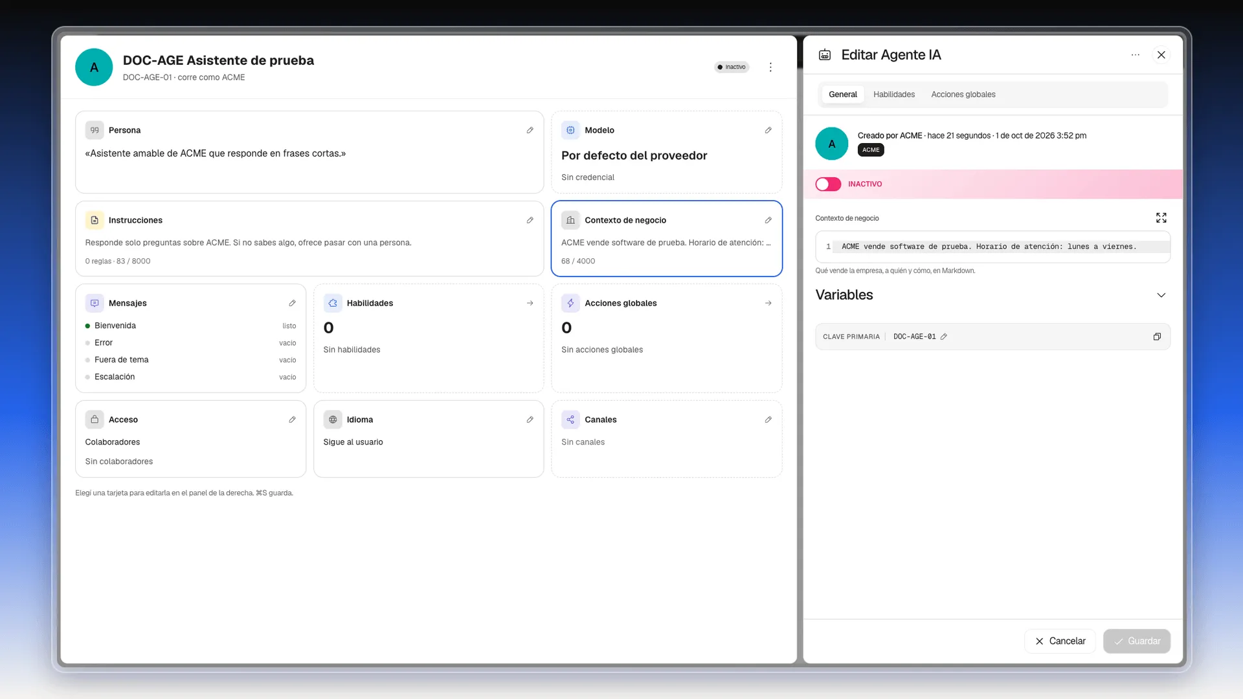Edit the CLAVE PRIMARIA value pencil
Image resolution: width=1243 pixels, height=699 pixels.
[x=943, y=337]
